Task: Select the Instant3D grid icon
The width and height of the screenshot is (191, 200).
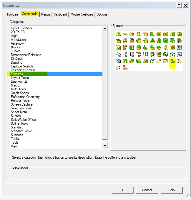Action: 125,68
